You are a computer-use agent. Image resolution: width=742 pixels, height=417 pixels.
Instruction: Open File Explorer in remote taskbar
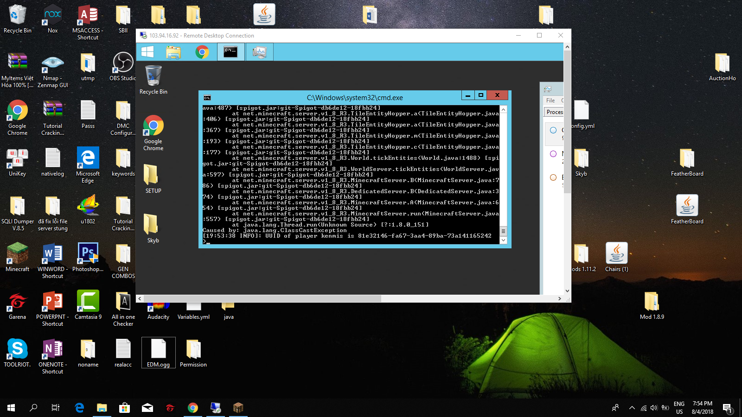coord(173,52)
